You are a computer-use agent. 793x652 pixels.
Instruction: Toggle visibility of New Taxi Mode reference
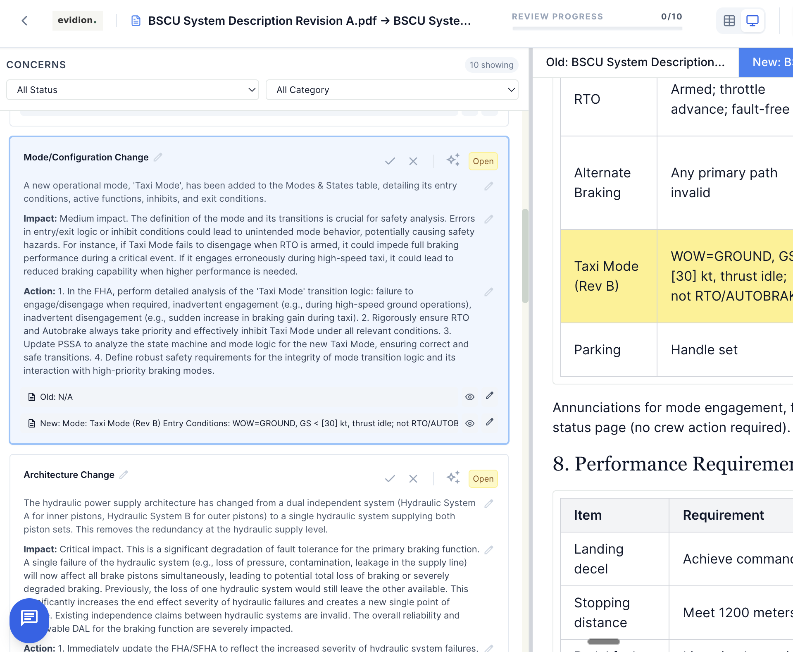coord(469,423)
